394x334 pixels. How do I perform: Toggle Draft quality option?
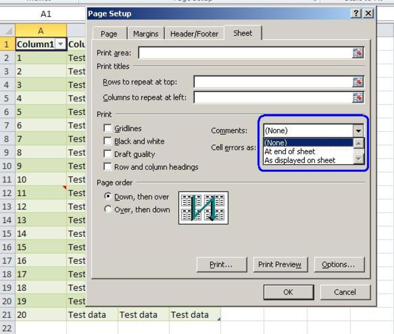point(108,154)
